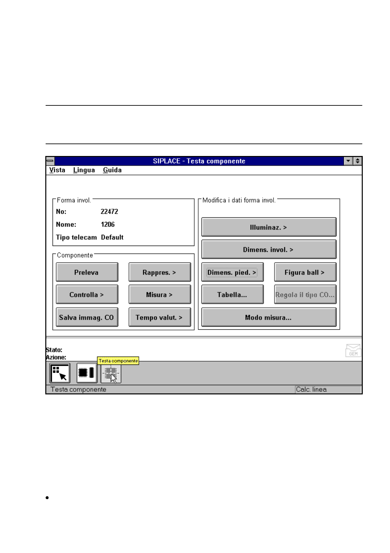Image resolution: width=390 pixels, height=553 pixels.
Task: Expand the Rappres. submenu button
Action: [x=160, y=272]
